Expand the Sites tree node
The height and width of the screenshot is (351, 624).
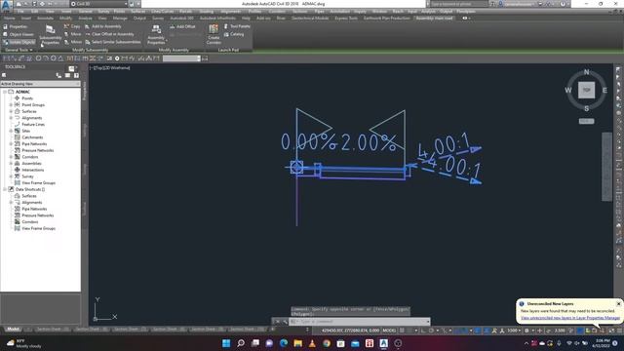click(x=11, y=131)
